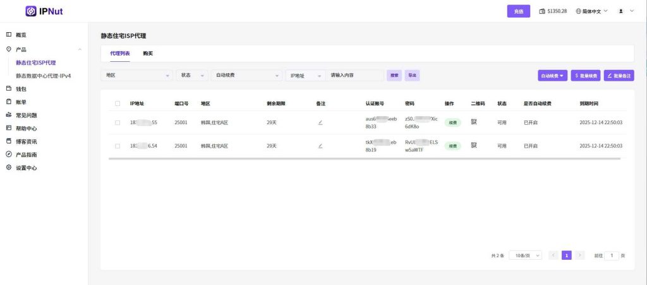Select the second proxy row checkbox

coord(118,146)
